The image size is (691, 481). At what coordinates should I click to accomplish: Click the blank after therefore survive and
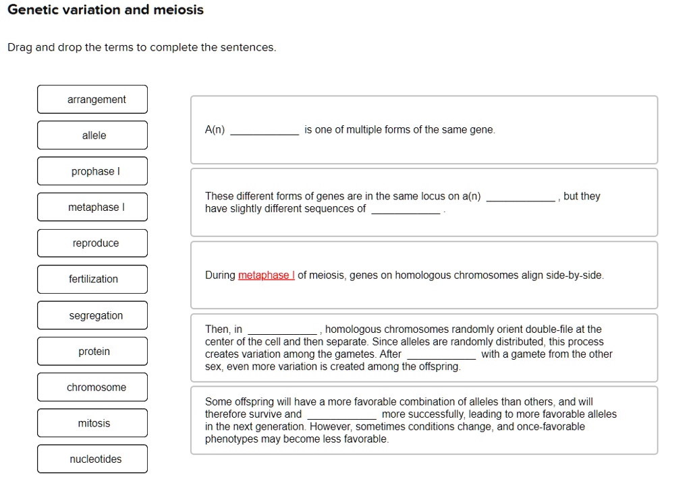click(343, 414)
